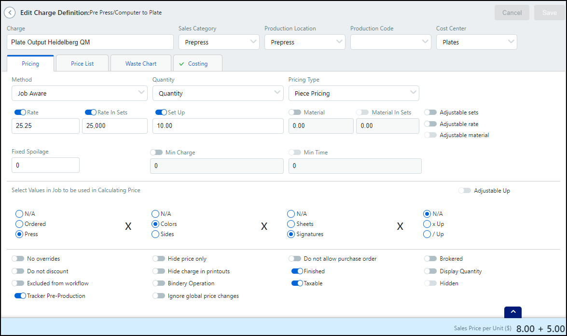Select the Pricing tab
Screen dimensions: 567x336
30,63
